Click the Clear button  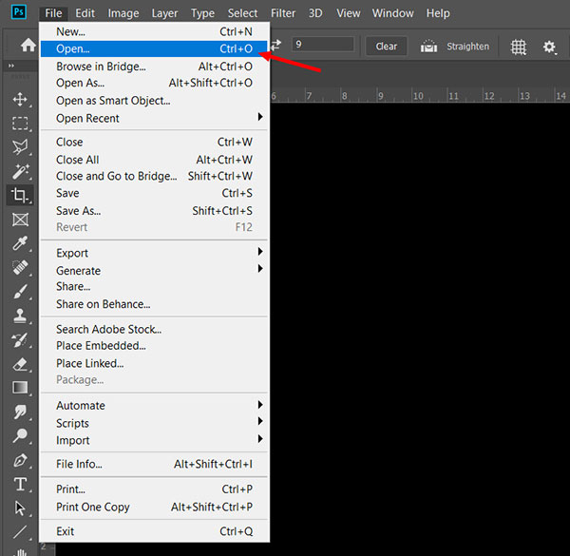[x=387, y=47]
